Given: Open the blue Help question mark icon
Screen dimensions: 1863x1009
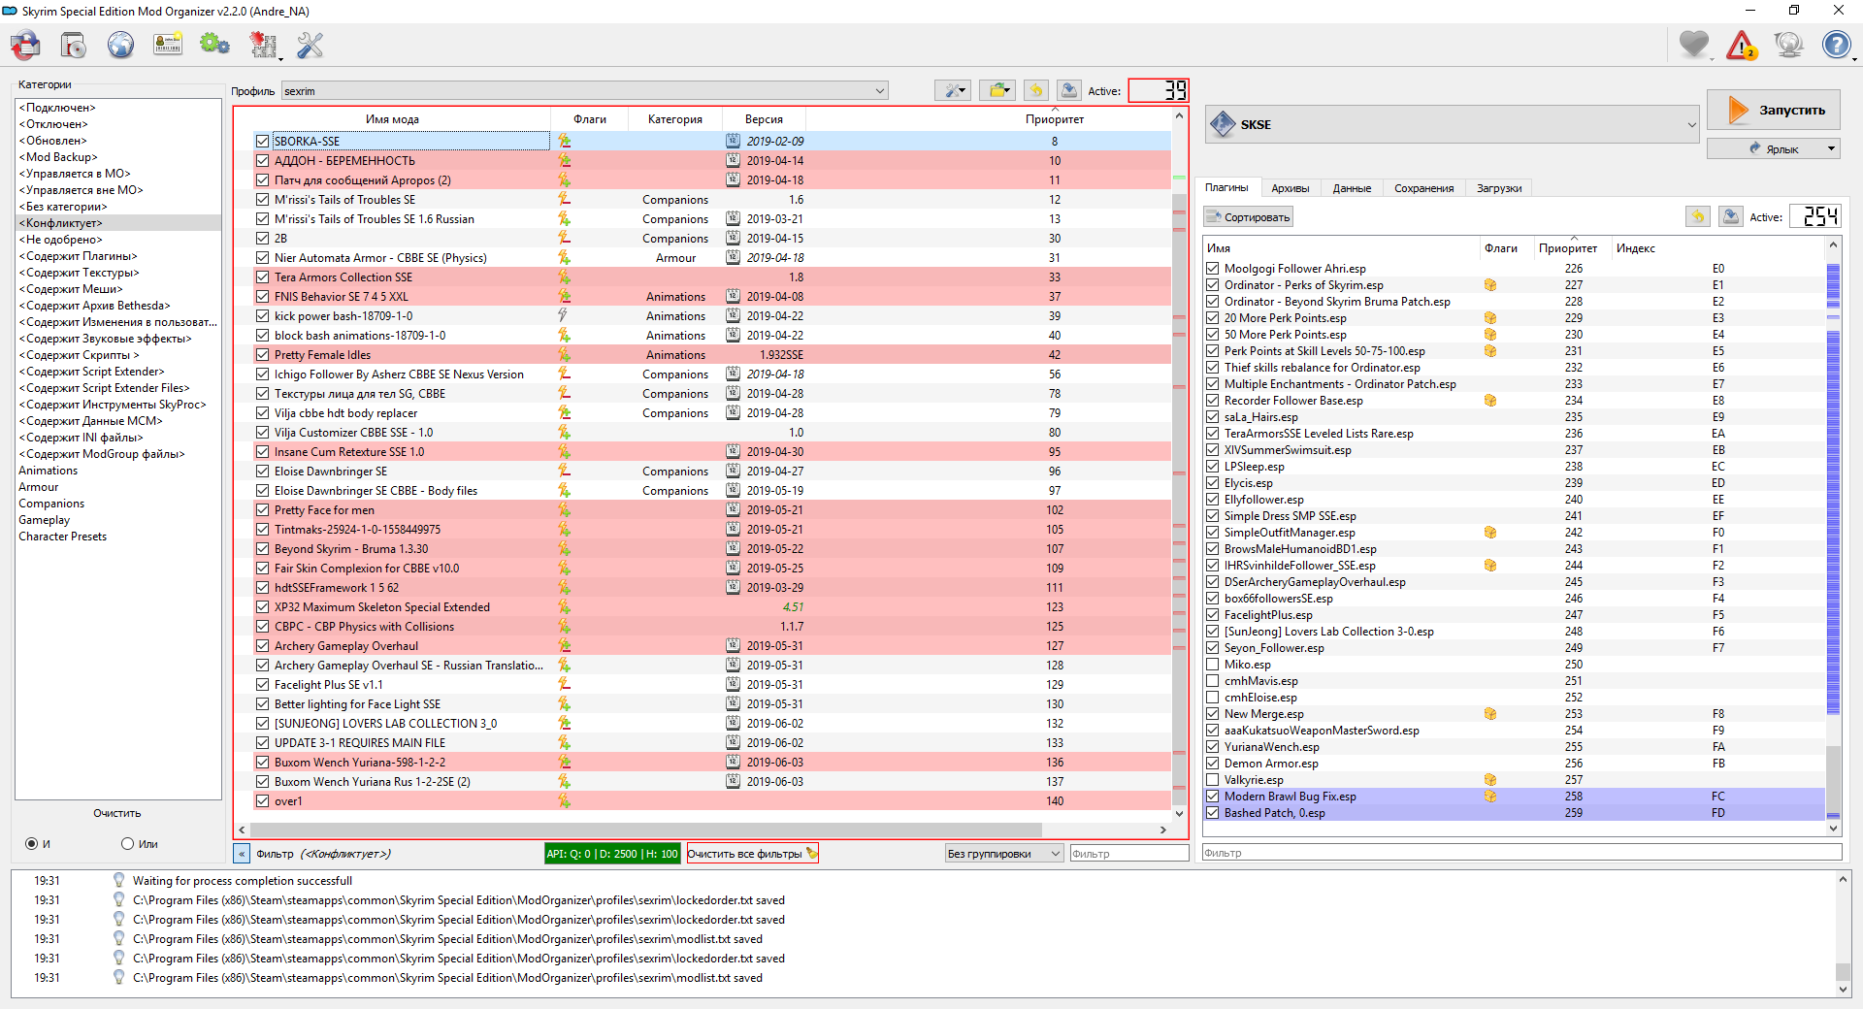Looking at the screenshot, I should coord(1836,46).
